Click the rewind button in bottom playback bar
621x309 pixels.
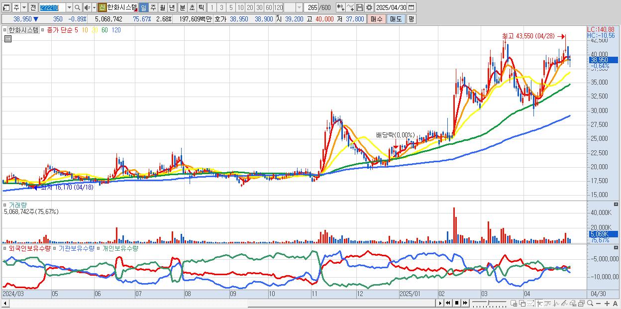click(448, 303)
